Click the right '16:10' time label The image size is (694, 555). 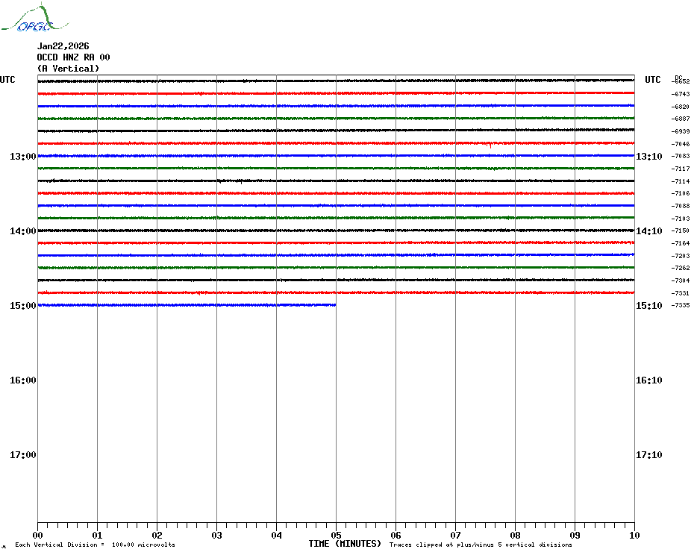click(649, 380)
